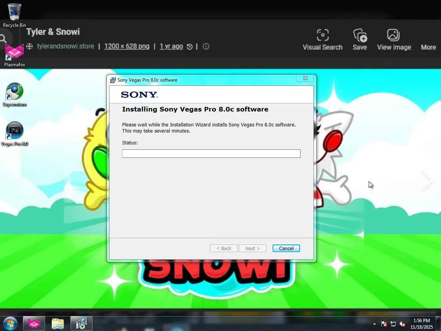Open the clock showing 1:56 PM
The height and width of the screenshot is (331, 441).
pyautogui.click(x=421, y=324)
